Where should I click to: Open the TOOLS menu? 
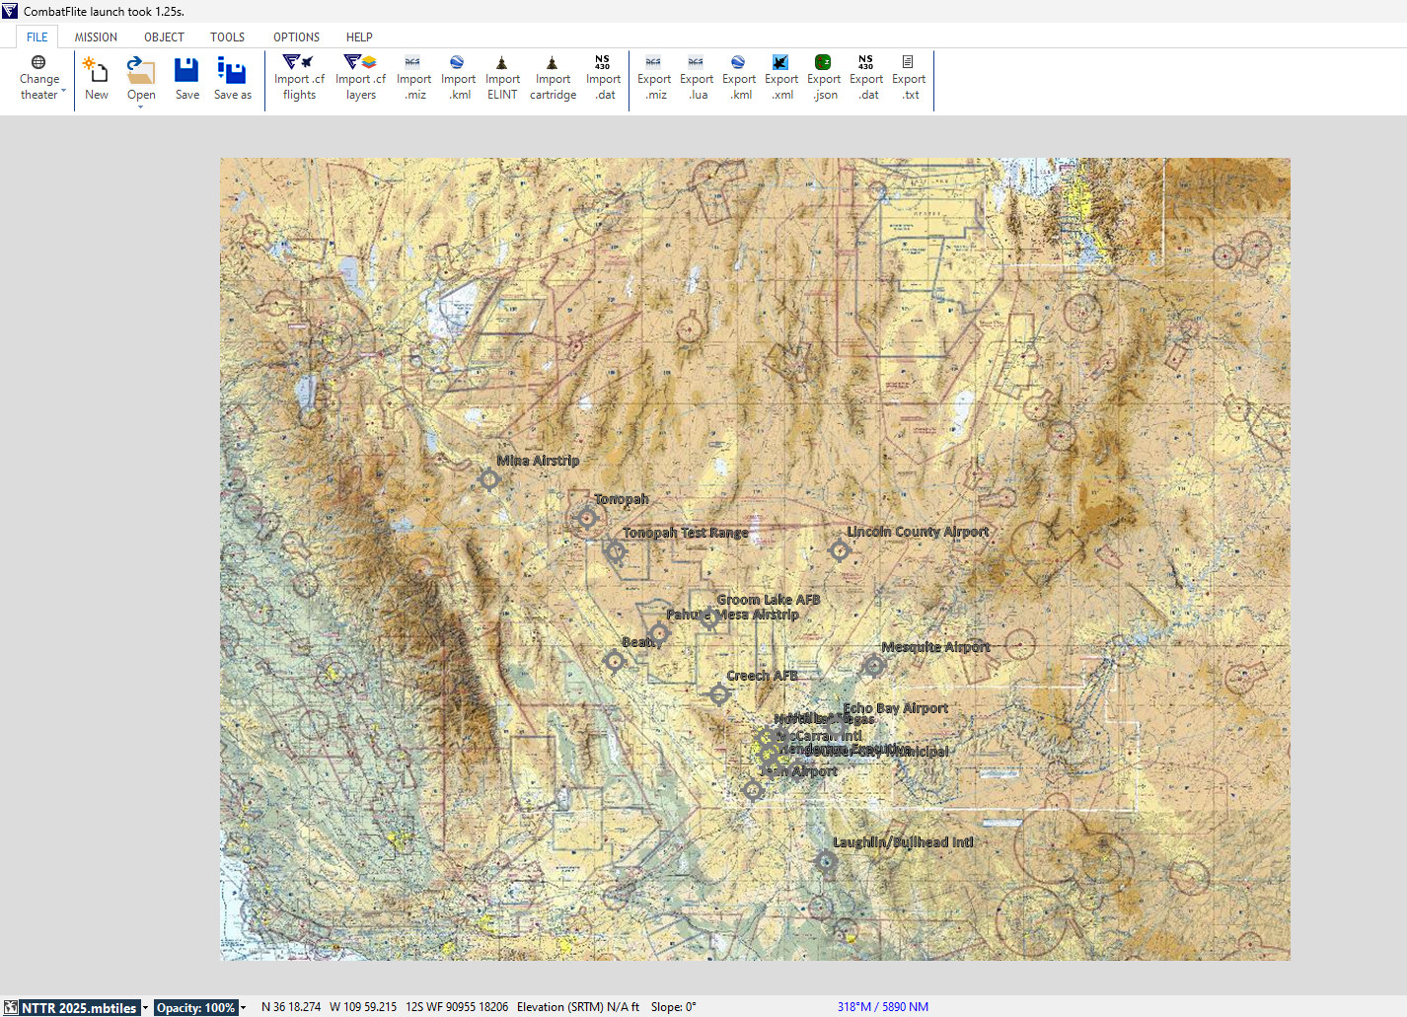(227, 36)
